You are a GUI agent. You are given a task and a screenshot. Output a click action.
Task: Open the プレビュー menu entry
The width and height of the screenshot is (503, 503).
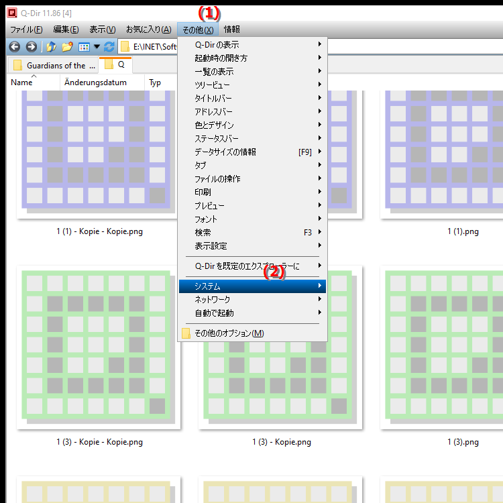click(252, 206)
